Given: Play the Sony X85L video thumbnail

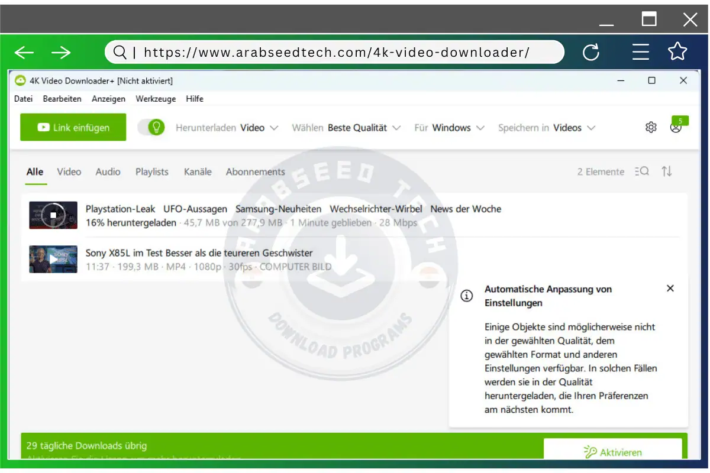Looking at the screenshot, I should click(x=53, y=259).
